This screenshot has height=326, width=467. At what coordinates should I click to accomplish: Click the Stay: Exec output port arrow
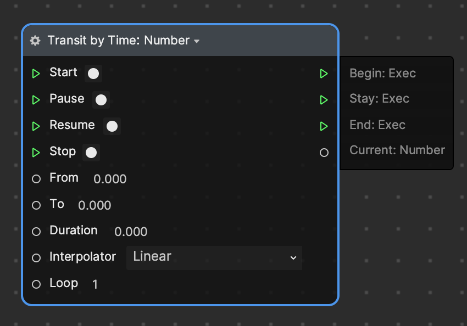324,100
